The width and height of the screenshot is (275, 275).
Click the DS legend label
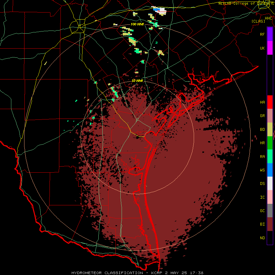point(262,184)
